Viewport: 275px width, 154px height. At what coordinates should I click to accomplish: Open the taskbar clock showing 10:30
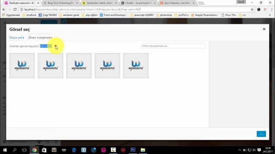point(268,150)
